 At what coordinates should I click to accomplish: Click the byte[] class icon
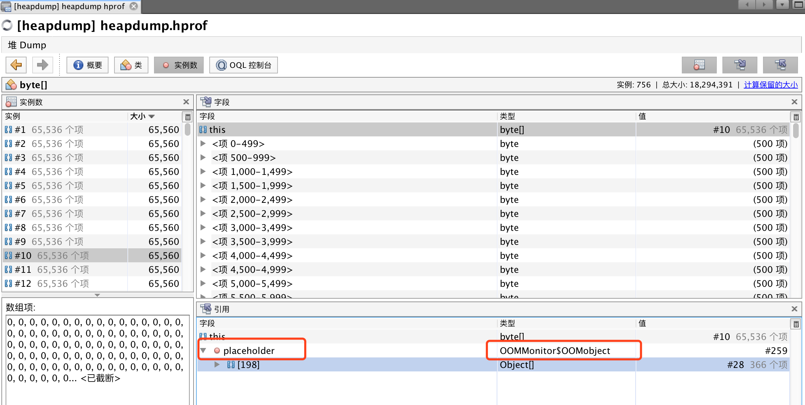coord(11,85)
